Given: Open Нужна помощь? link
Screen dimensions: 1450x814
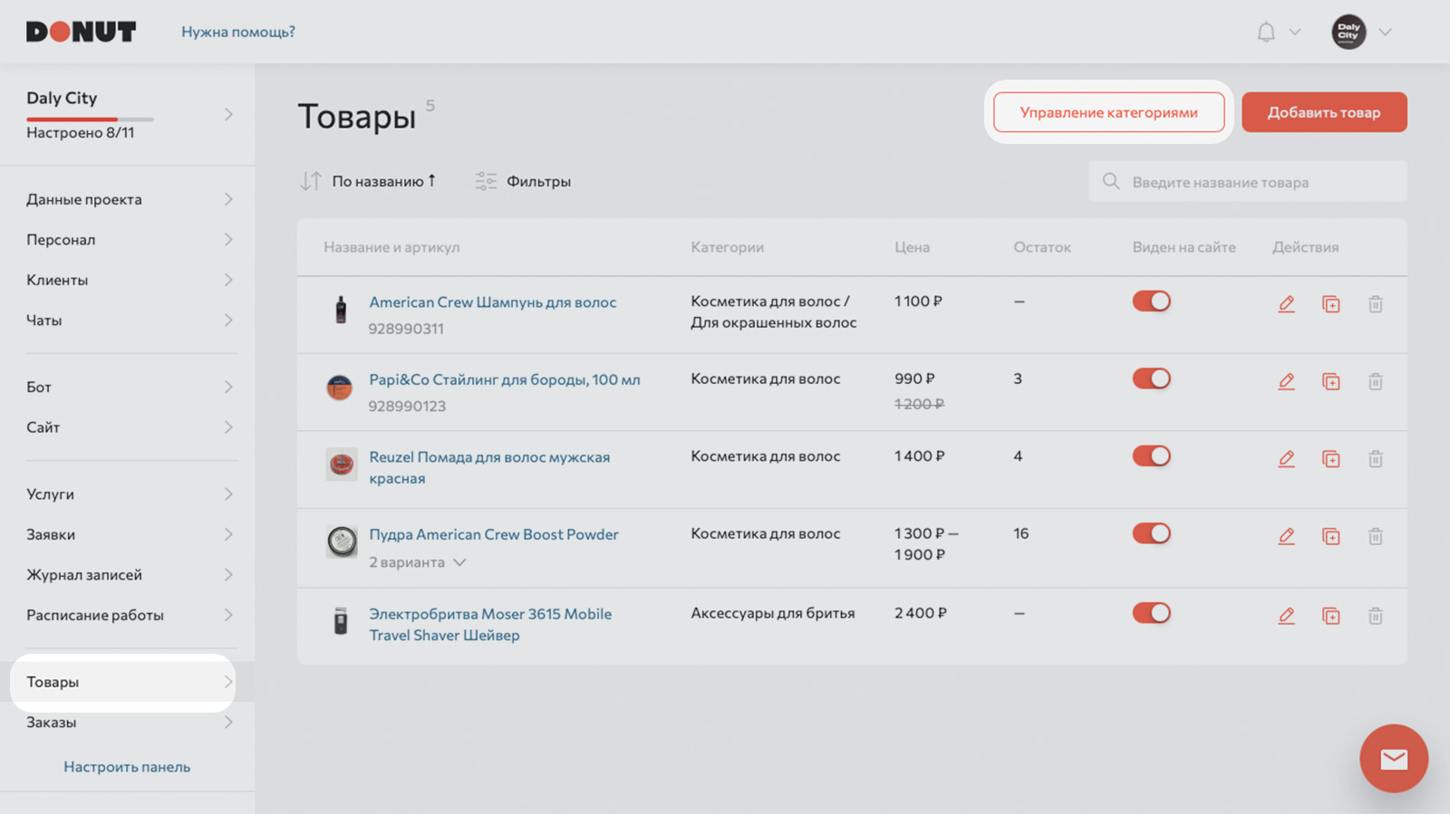Looking at the screenshot, I should (x=238, y=32).
